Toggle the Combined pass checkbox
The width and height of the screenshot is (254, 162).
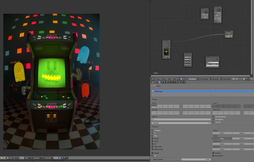click(x=152, y=130)
